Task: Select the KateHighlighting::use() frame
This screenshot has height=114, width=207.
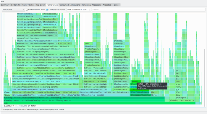Action: coord(29,27)
